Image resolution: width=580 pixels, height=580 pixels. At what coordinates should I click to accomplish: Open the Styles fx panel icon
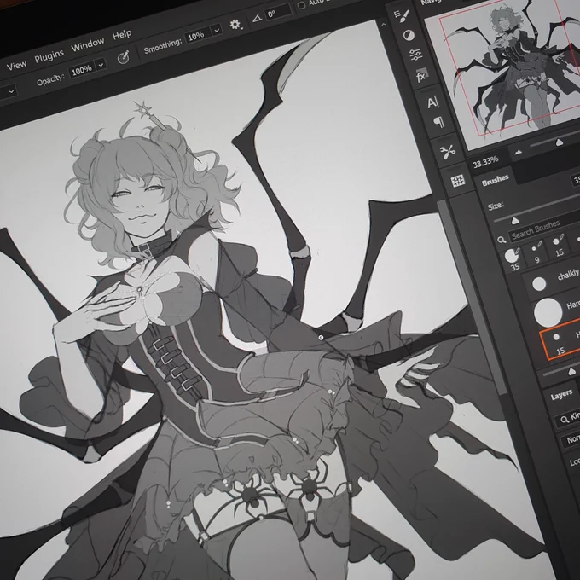click(421, 76)
